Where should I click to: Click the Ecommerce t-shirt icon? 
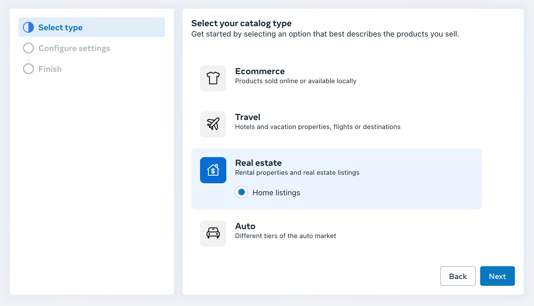point(213,78)
